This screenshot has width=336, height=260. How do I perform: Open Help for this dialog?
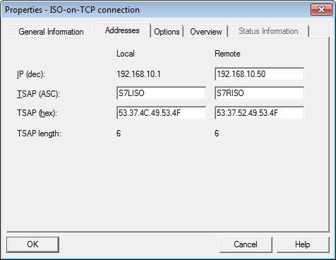[x=303, y=244]
